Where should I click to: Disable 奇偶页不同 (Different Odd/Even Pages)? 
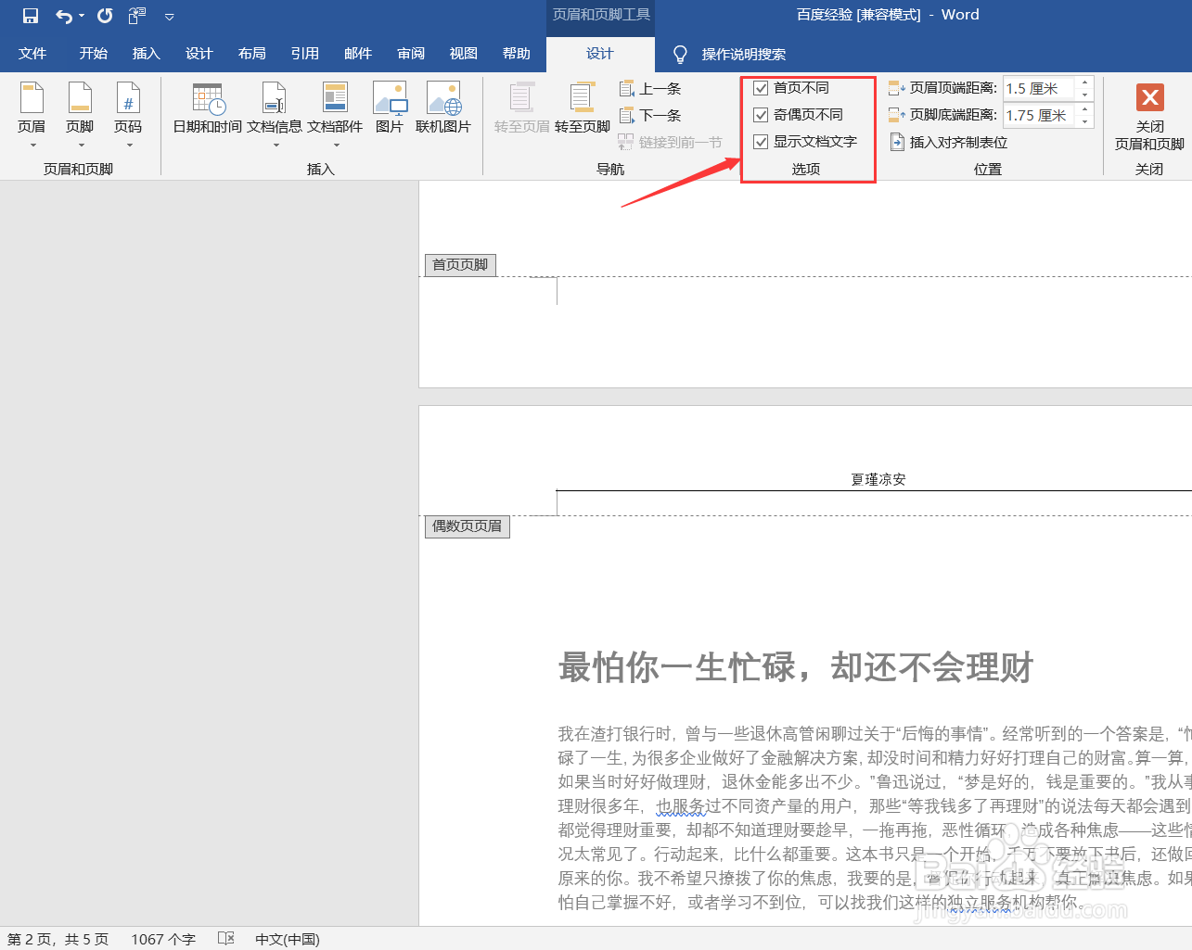click(x=761, y=114)
